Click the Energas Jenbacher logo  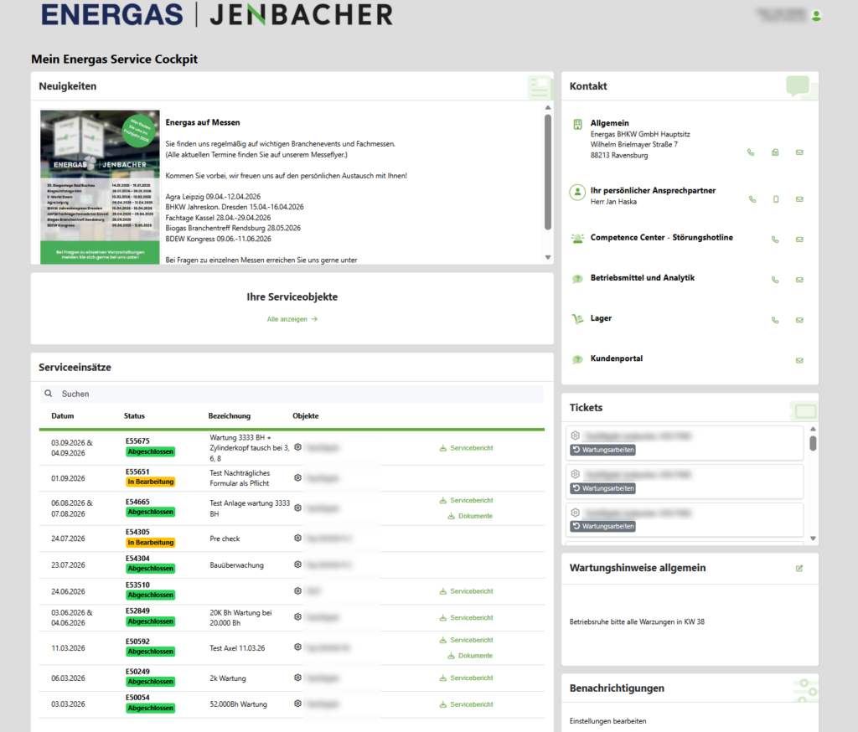(x=217, y=15)
